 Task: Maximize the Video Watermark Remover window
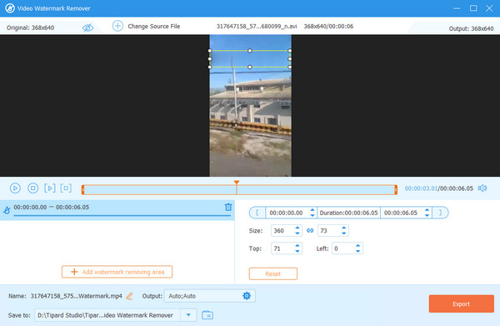[473, 8]
